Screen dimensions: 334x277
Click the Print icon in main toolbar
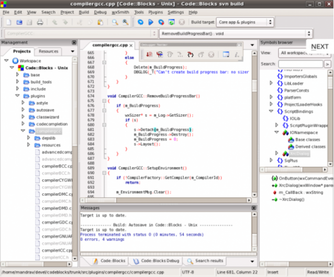tap(40, 22)
